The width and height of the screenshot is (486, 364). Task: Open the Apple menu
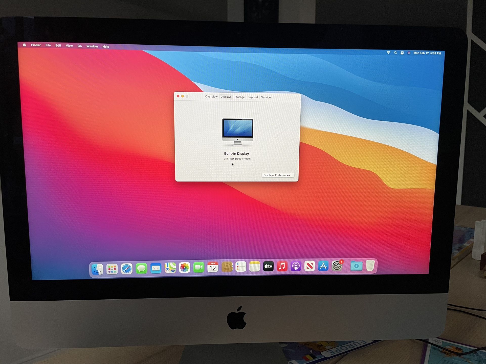pyautogui.click(x=24, y=45)
